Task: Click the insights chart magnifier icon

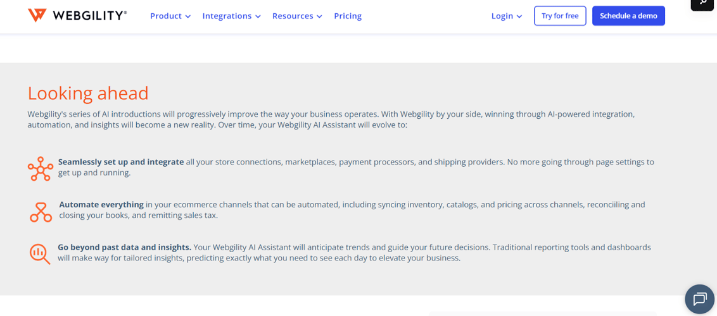Action: pos(40,254)
